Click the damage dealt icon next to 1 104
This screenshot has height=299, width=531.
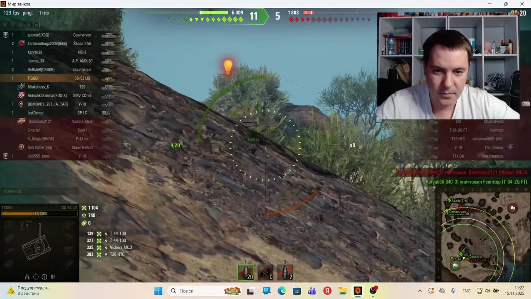pos(84,208)
